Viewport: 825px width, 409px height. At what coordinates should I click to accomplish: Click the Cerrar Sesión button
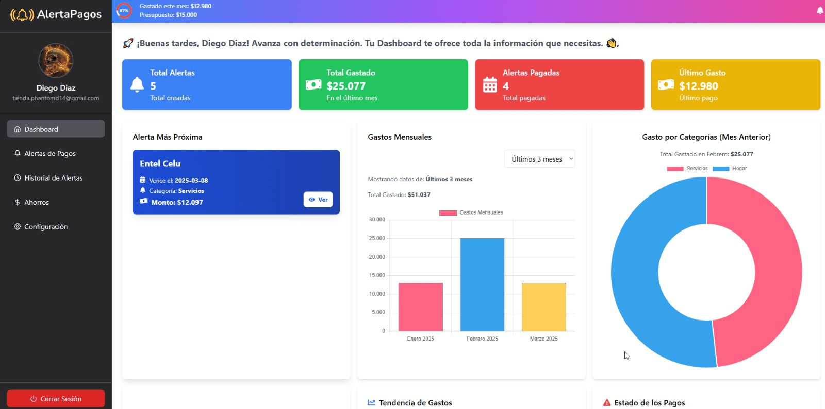click(56, 399)
